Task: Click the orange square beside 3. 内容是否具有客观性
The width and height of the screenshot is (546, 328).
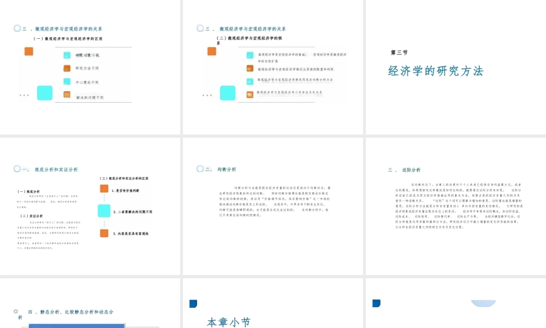Action: (x=104, y=233)
